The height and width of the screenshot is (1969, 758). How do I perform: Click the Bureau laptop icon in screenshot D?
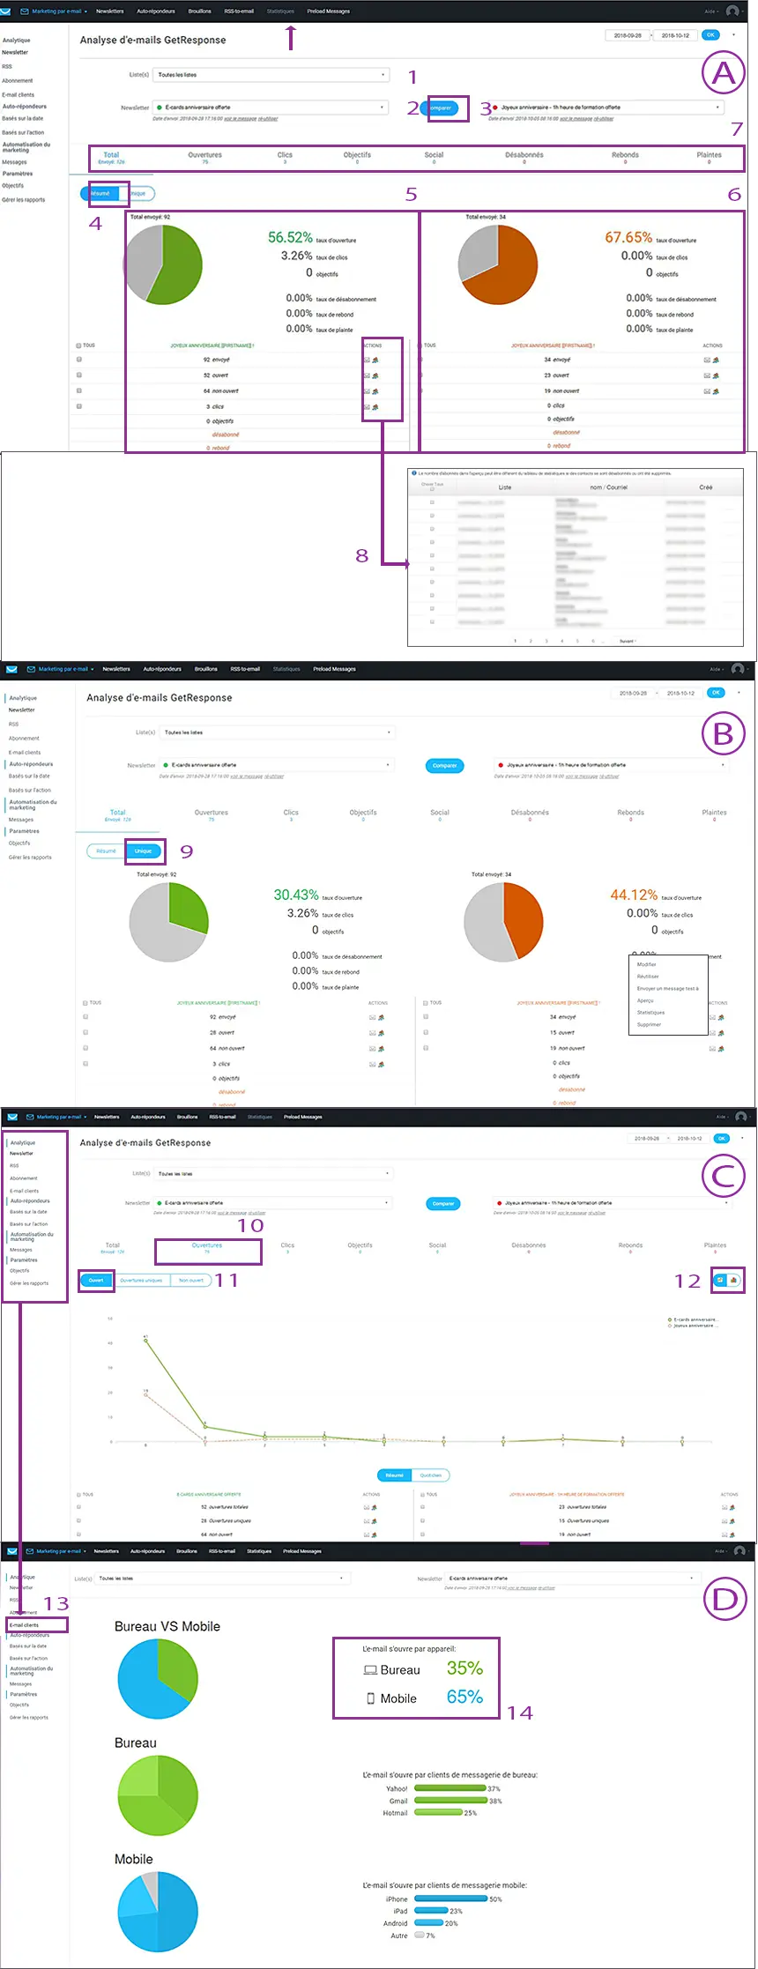pos(370,1670)
